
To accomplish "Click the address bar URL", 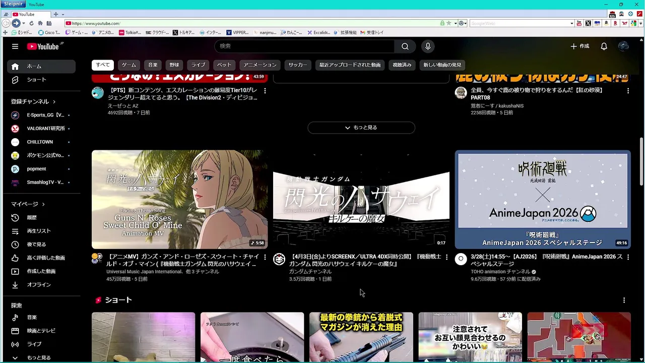I will click(x=96, y=23).
